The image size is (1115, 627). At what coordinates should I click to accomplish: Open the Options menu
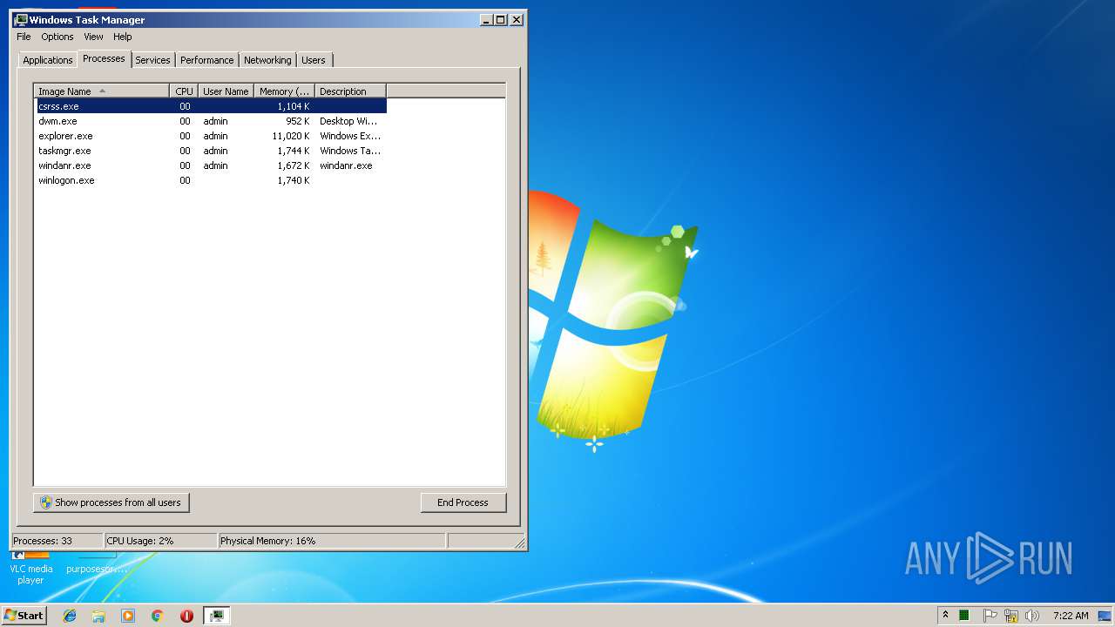point(57,37)
